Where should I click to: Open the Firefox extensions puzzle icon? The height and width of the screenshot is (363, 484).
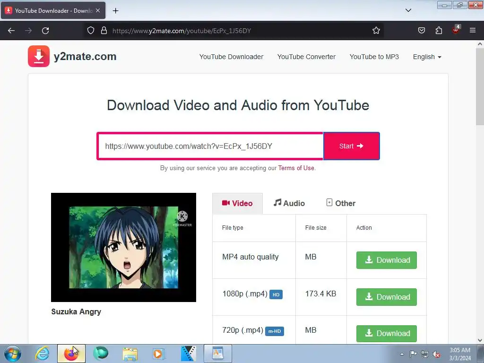439,31
